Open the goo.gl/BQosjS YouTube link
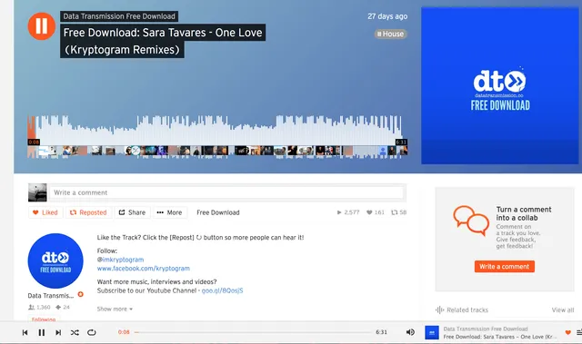The width and height of the screenshot is (582, 344). point(222,290)
